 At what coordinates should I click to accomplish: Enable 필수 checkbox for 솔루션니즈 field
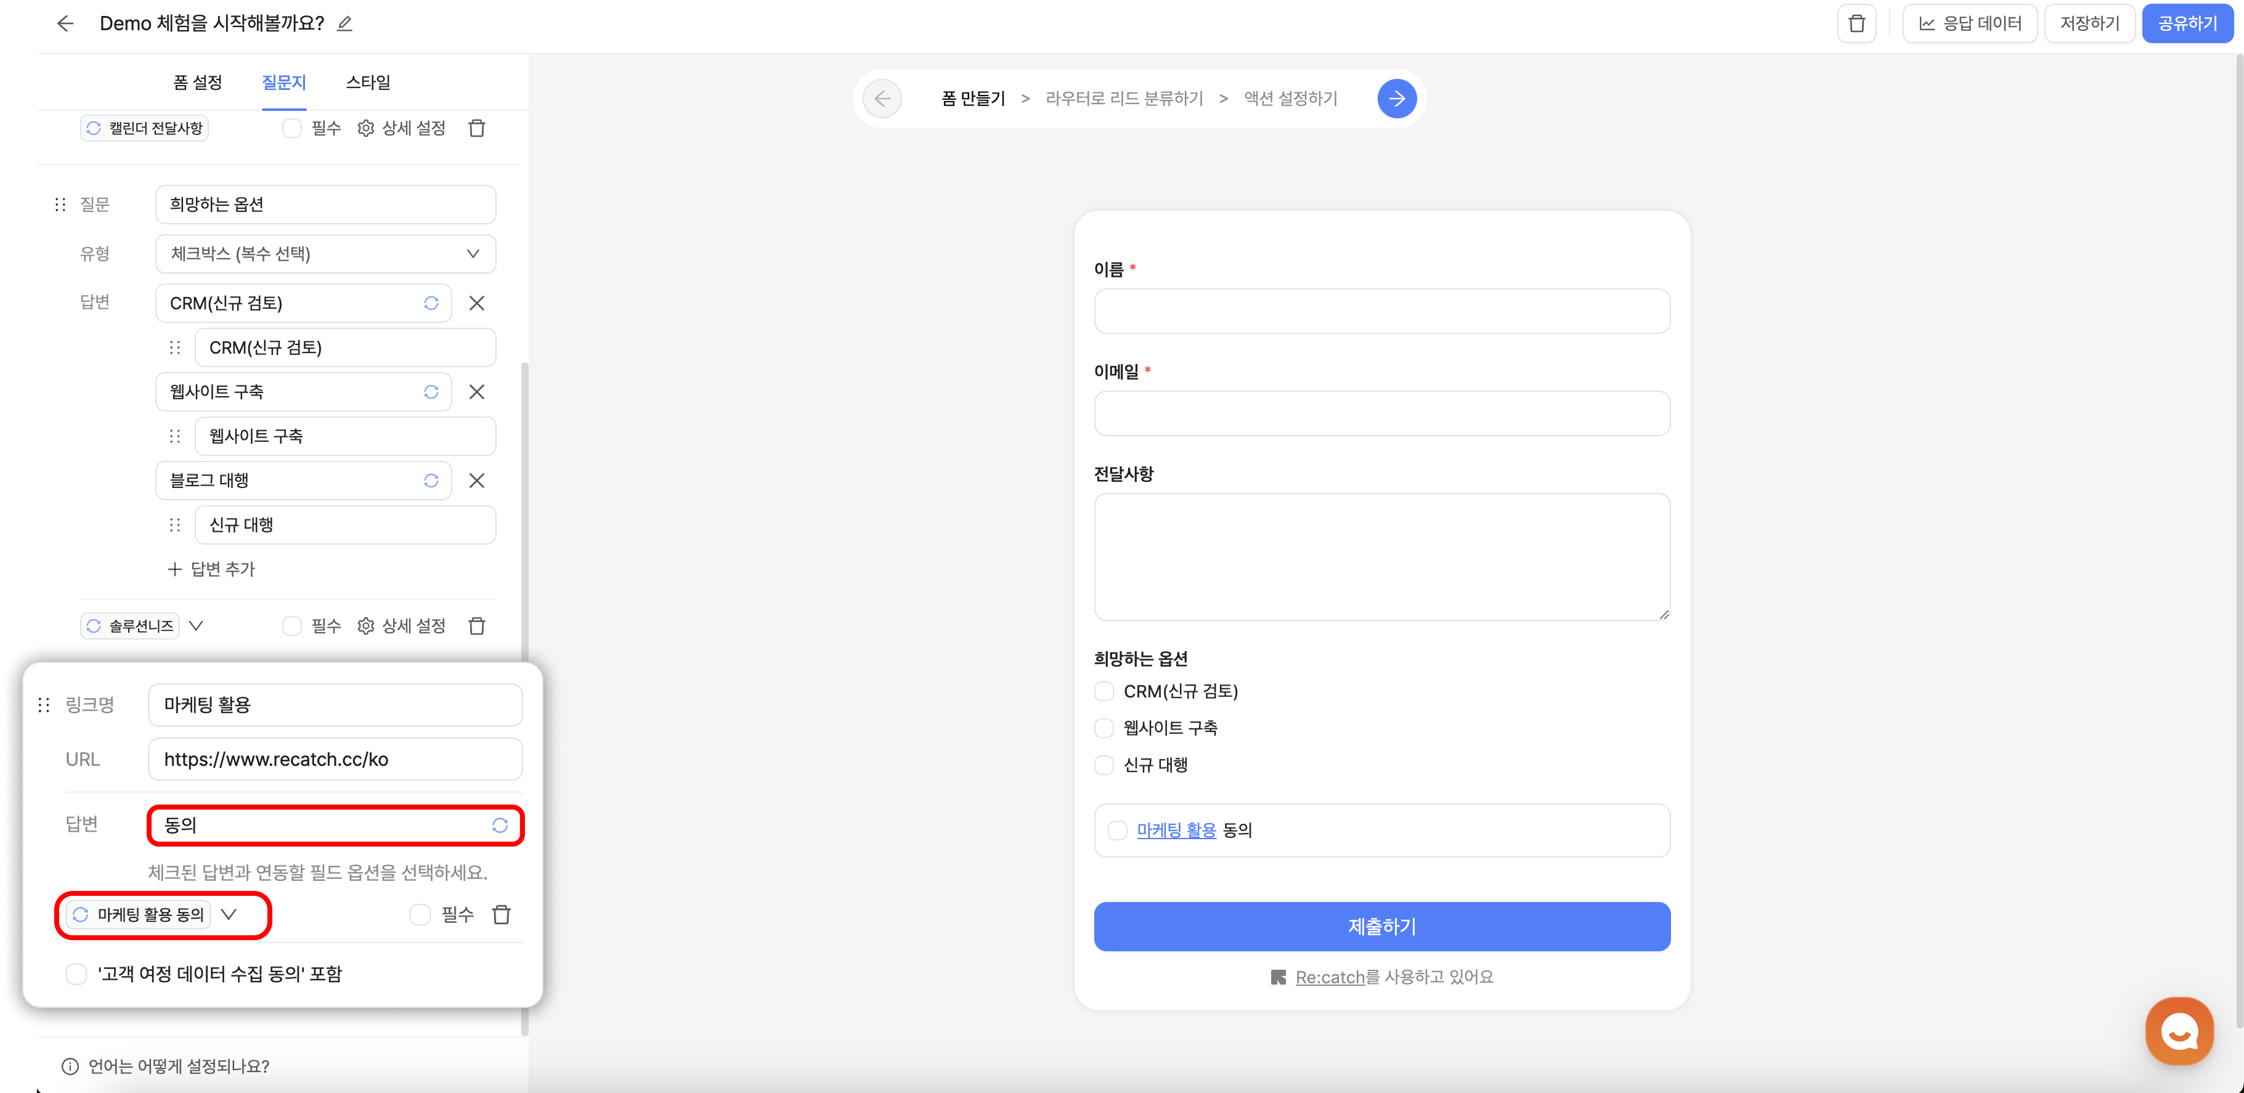[292, 625]
